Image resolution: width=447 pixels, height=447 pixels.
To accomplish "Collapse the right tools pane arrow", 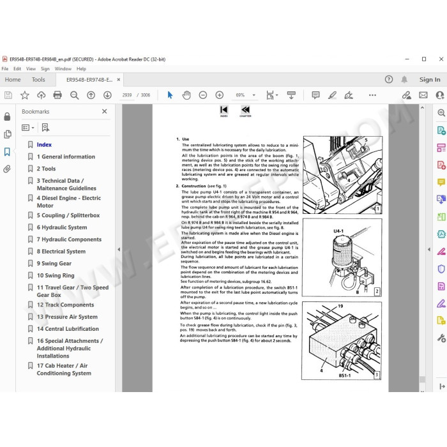I will pos(429,250).
